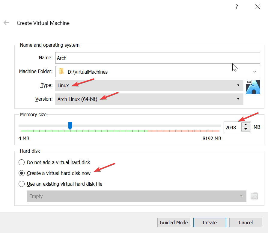This screenshot has height=233, width=268.
Task: Click the Hard disk group label
Action: click(30, 151)
